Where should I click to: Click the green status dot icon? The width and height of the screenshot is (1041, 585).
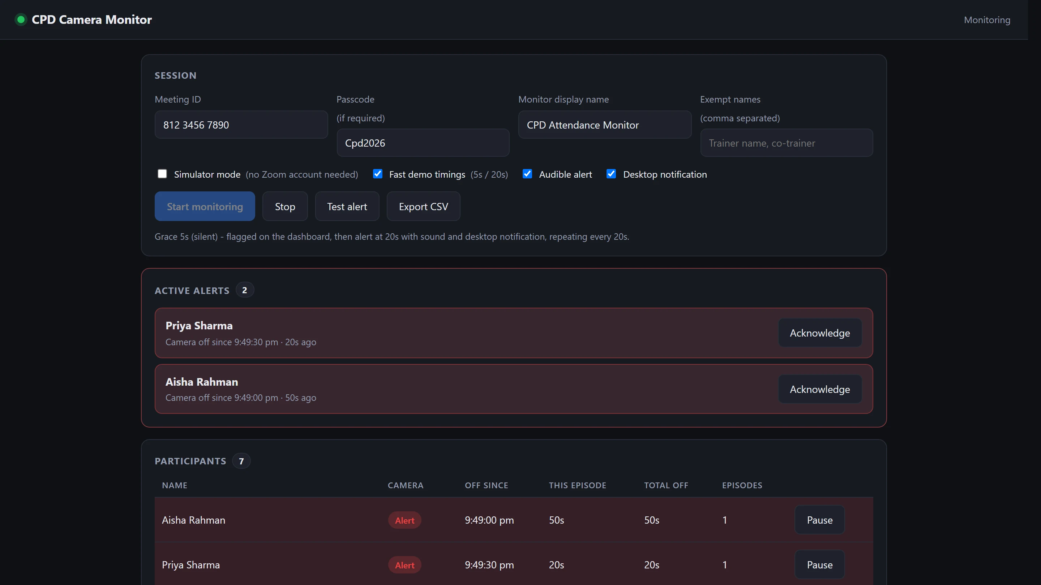(21, 19)
